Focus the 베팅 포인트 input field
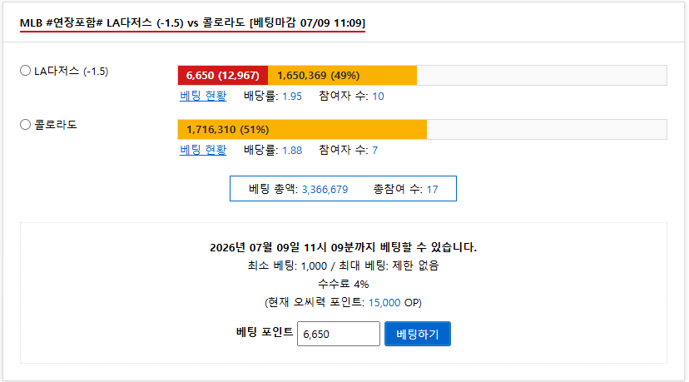 click(339, 334)
